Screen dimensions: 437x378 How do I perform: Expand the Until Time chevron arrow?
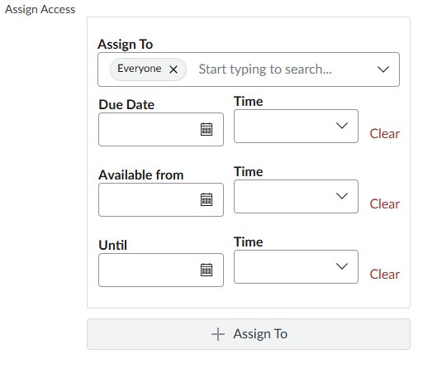point(342,266)
